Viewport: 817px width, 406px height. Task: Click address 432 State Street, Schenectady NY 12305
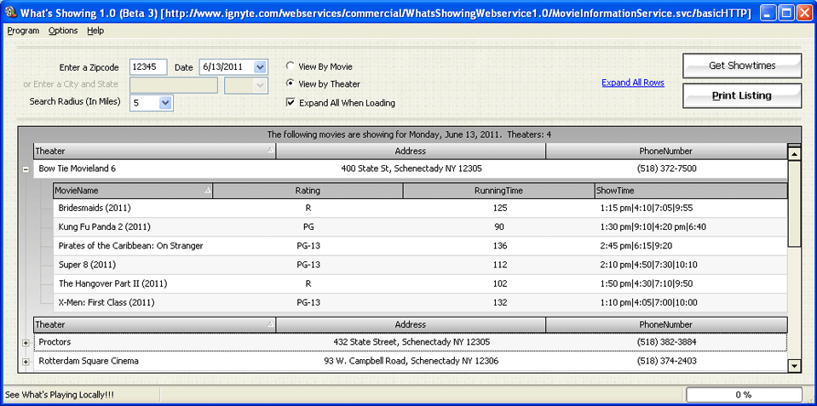(x=411, y=342)
